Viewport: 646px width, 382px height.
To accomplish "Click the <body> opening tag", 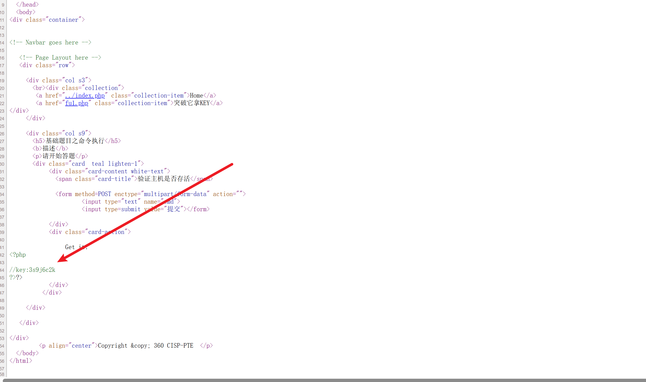I will point(26,12).
